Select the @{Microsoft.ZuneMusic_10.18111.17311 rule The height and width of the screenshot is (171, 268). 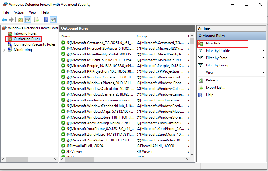tap(100, 135)
